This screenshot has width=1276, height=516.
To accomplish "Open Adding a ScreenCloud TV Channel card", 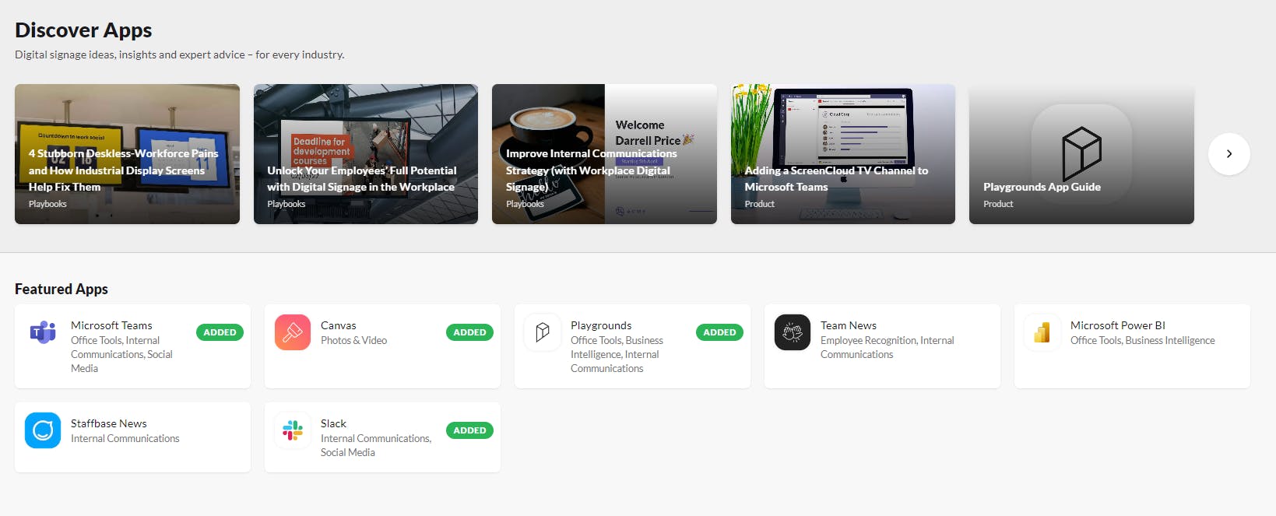I will [843, 154].
